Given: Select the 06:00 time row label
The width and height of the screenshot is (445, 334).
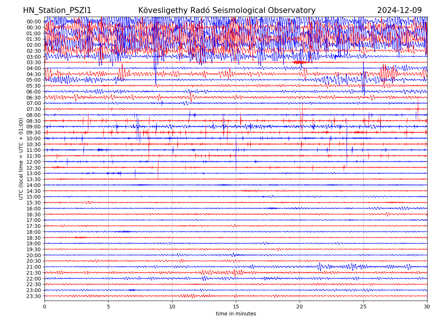Looking at the screenshot, I should coord(34,92).
